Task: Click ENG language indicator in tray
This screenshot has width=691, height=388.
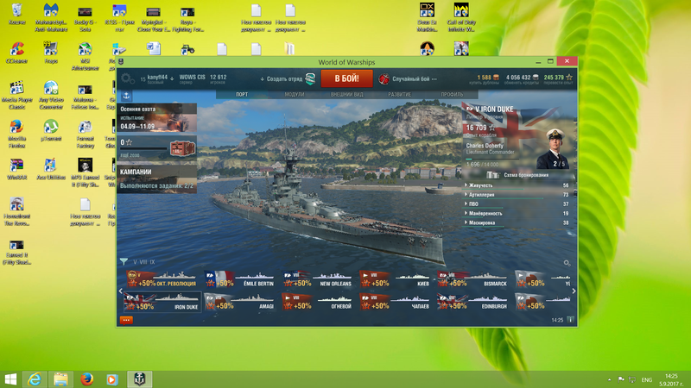Action: point(646,379)
